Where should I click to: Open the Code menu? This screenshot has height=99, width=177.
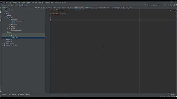[x=19, y=2]
